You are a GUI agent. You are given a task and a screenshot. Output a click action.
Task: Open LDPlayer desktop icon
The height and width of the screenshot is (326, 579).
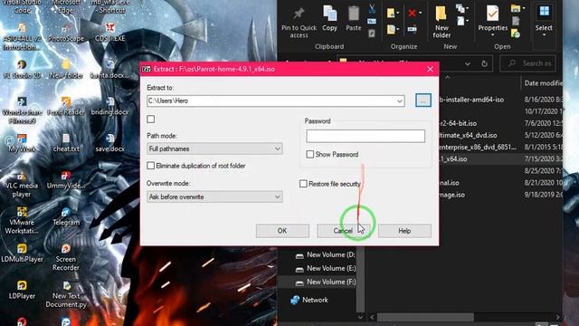pos(22,291)
